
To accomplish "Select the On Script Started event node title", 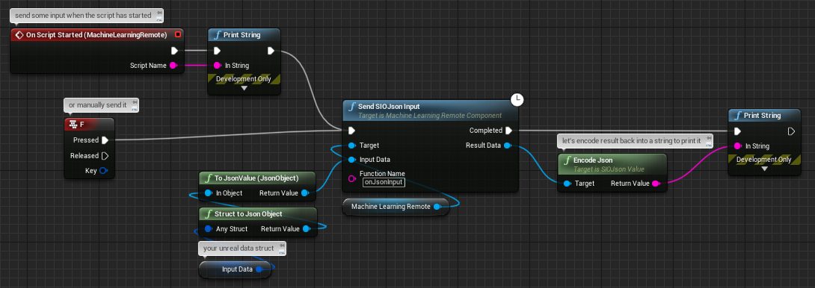I will click(96, 35).
